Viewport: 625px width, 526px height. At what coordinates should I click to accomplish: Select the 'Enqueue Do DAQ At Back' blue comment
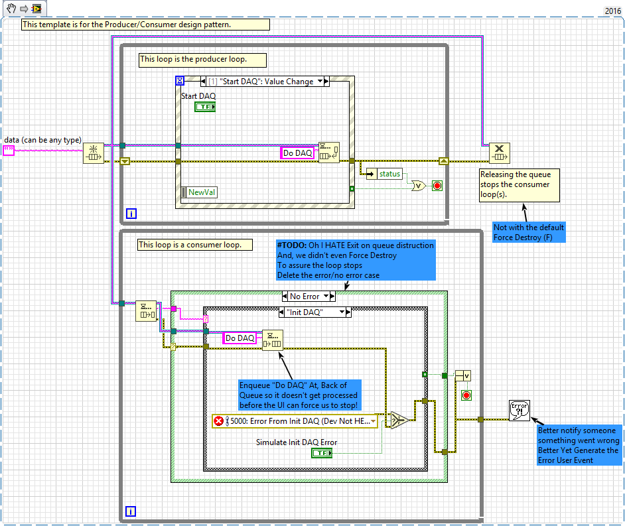point(300,395)
